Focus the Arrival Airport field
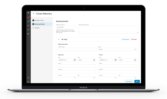 pos(118,66)
